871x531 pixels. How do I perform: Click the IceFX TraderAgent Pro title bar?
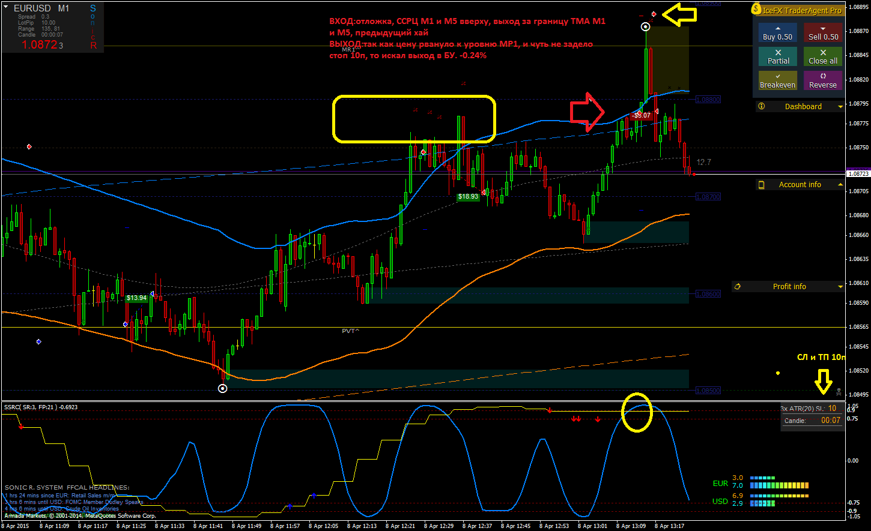pos(799,10)
